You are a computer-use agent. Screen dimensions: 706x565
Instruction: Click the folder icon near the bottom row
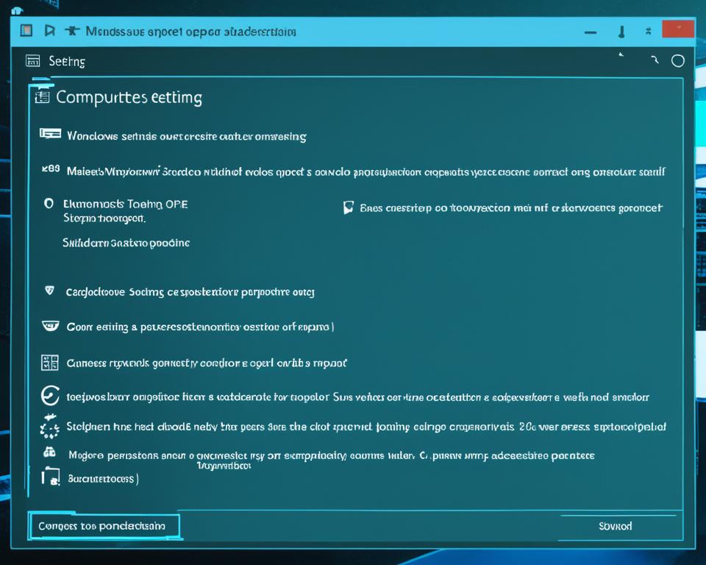[x=50, y=477]
